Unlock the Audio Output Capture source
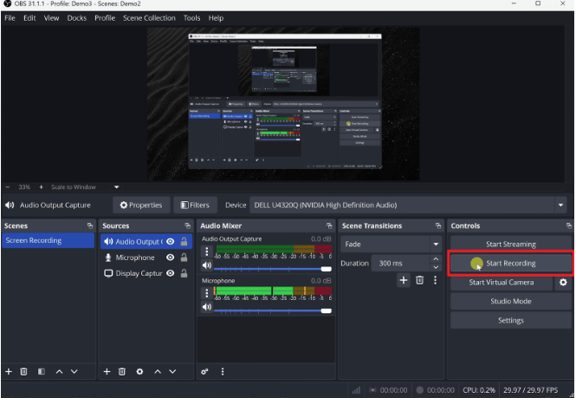 pyautogui.click(x=184, y=242)
